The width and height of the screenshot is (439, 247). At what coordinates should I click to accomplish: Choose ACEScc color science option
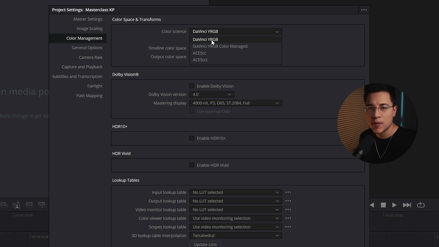point(236,53)
